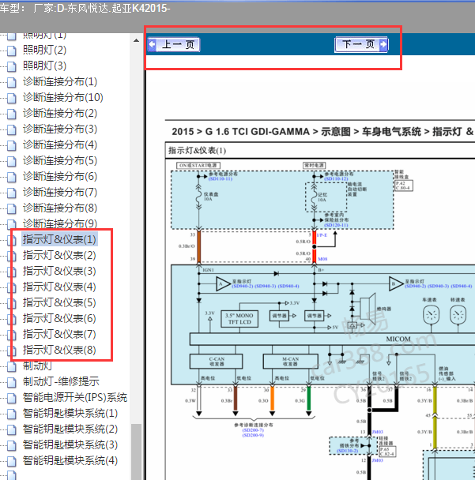Viewport: 475px width, 480px height.
Task: Open 制动灯-维修提示 entry
Action: click(x=61, y=382)
